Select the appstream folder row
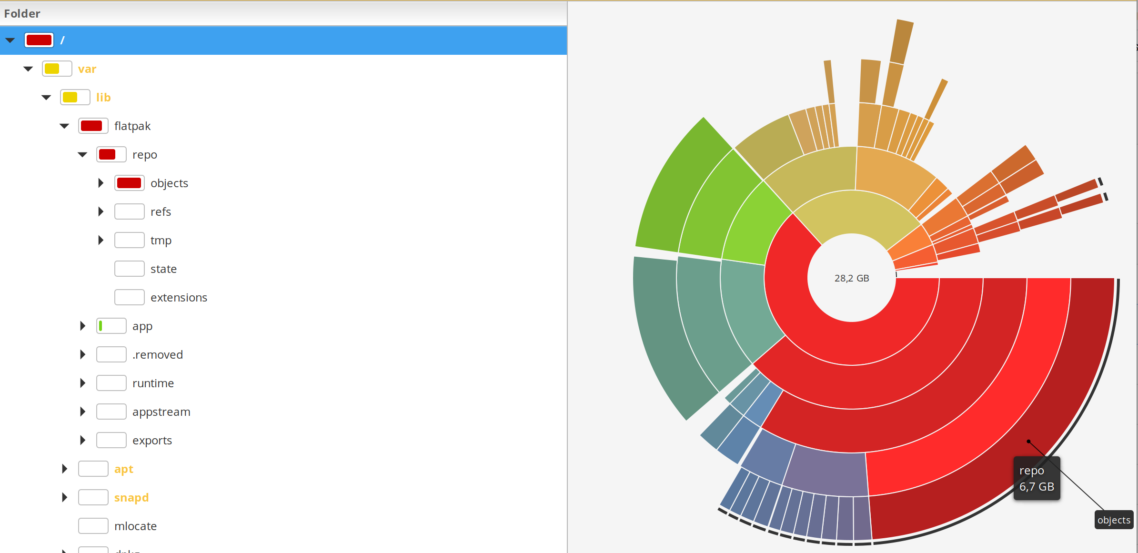Viewport: 1138px width, 553px height. 161,412
